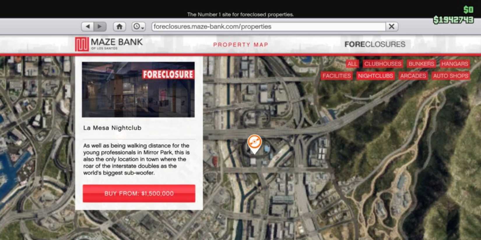The height and width of the screenshot is (240, 481).
Task: Click the browser forward arrow
Action: point(100,26)
